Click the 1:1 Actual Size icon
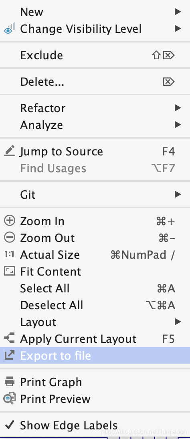Viewport: 190px width, 439px height. tap(10, 254)
